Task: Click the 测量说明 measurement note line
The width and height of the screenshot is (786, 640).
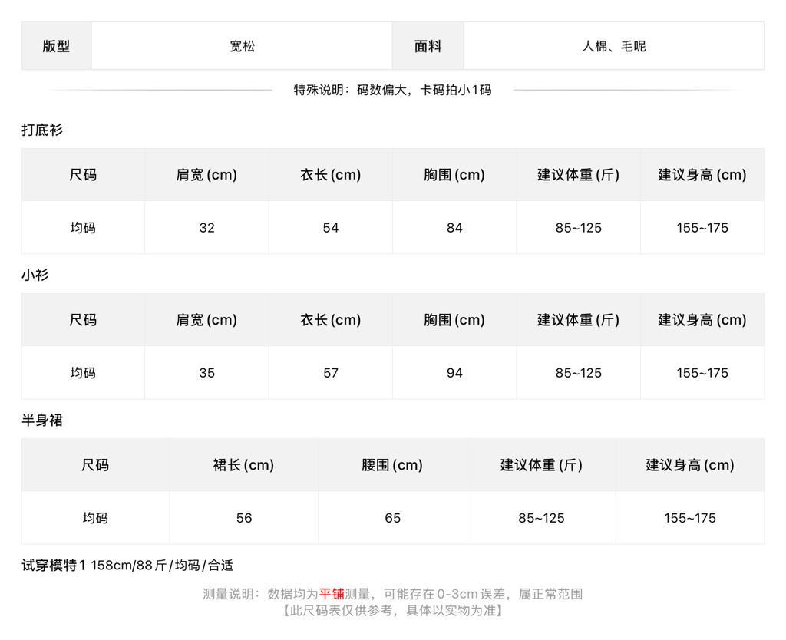Action: point(392,594)
